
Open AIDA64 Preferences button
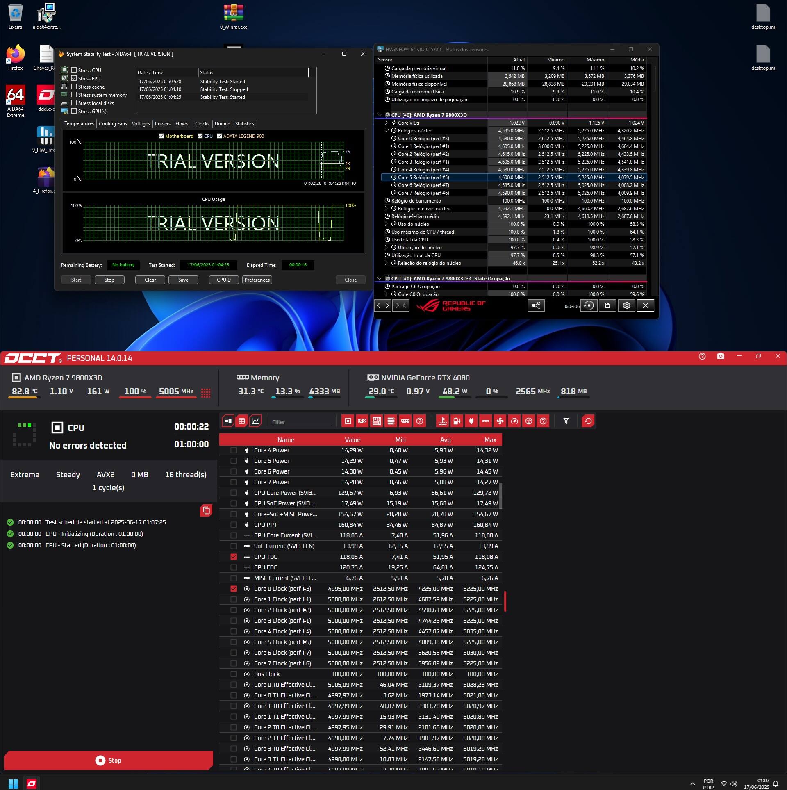(x=257, y=280)
